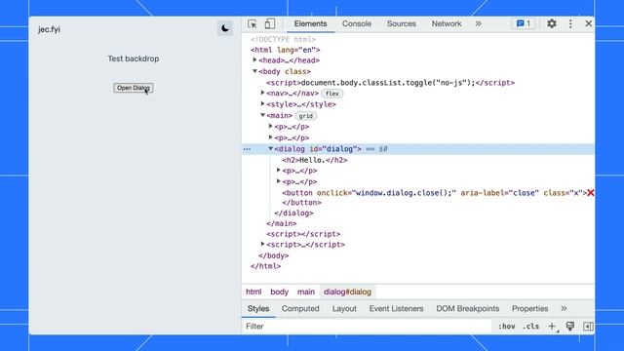Close the DevTools panel
This screenshot has width=624, height=351.
tap(589, 23)
